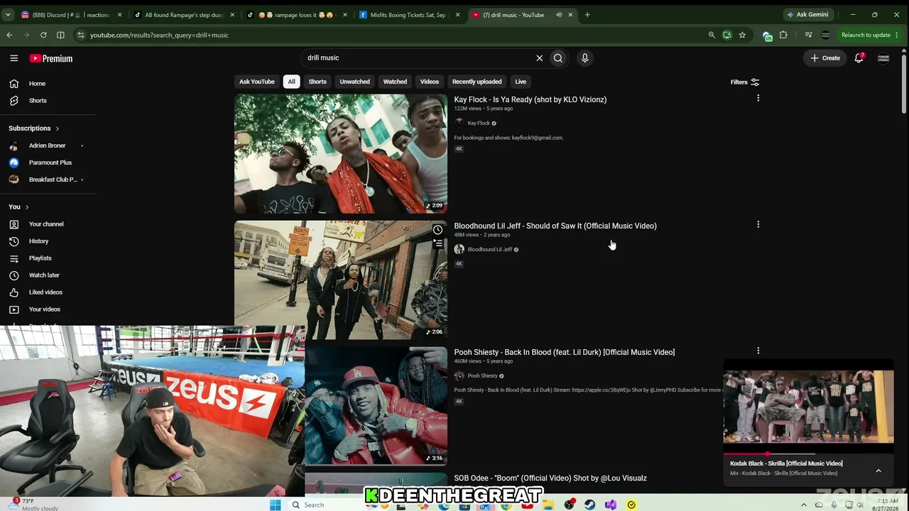Select the All filter chip
Viewport: 909px width, 511px height.
click(291, 82)
